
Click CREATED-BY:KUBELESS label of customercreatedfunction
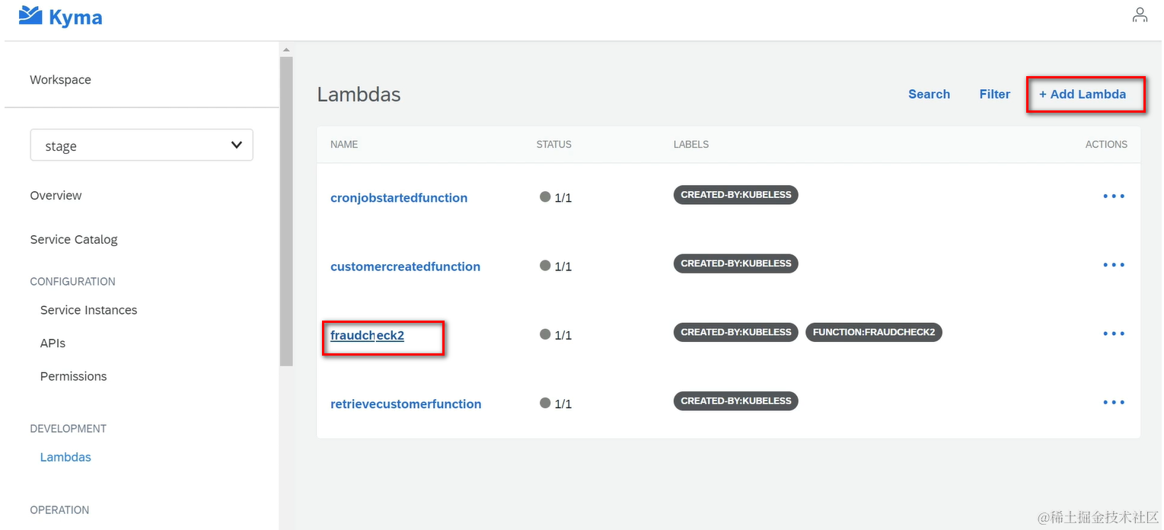[x=735, y=263]
